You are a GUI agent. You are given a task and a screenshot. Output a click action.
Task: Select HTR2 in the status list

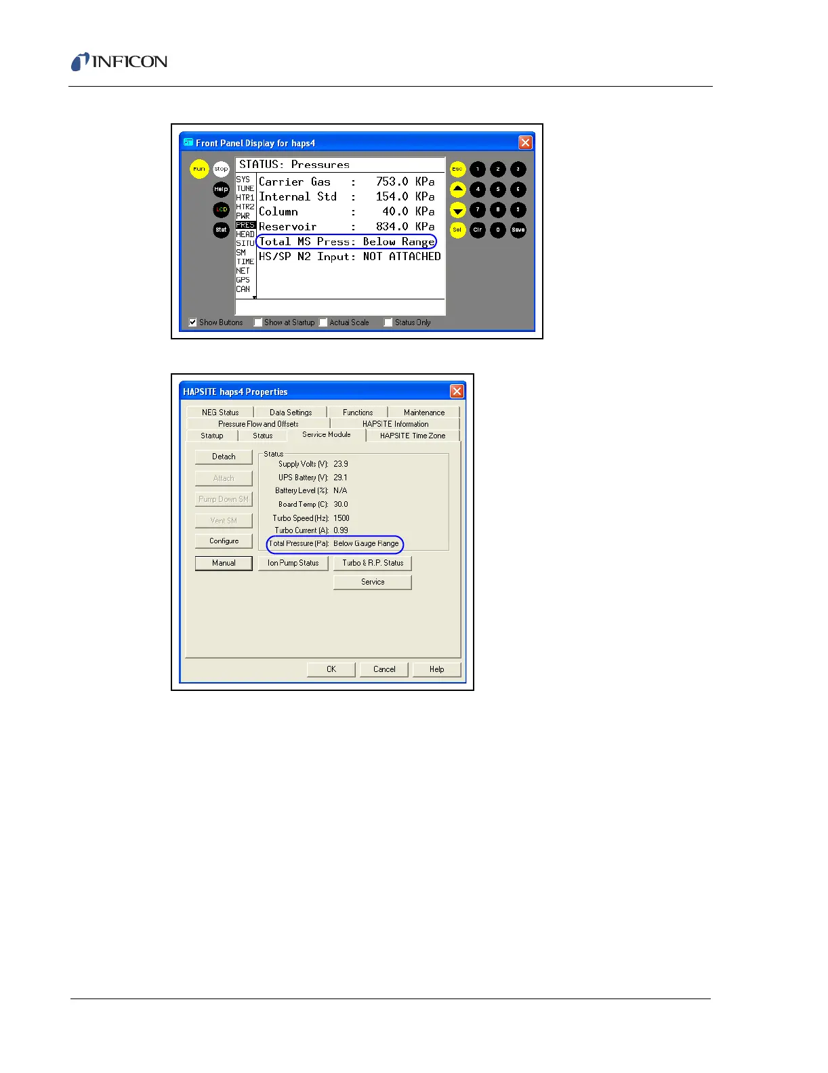tap(245, 207)
